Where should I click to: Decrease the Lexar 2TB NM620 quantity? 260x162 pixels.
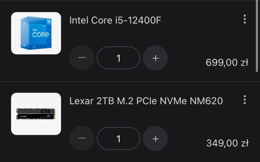pos(82,139)
